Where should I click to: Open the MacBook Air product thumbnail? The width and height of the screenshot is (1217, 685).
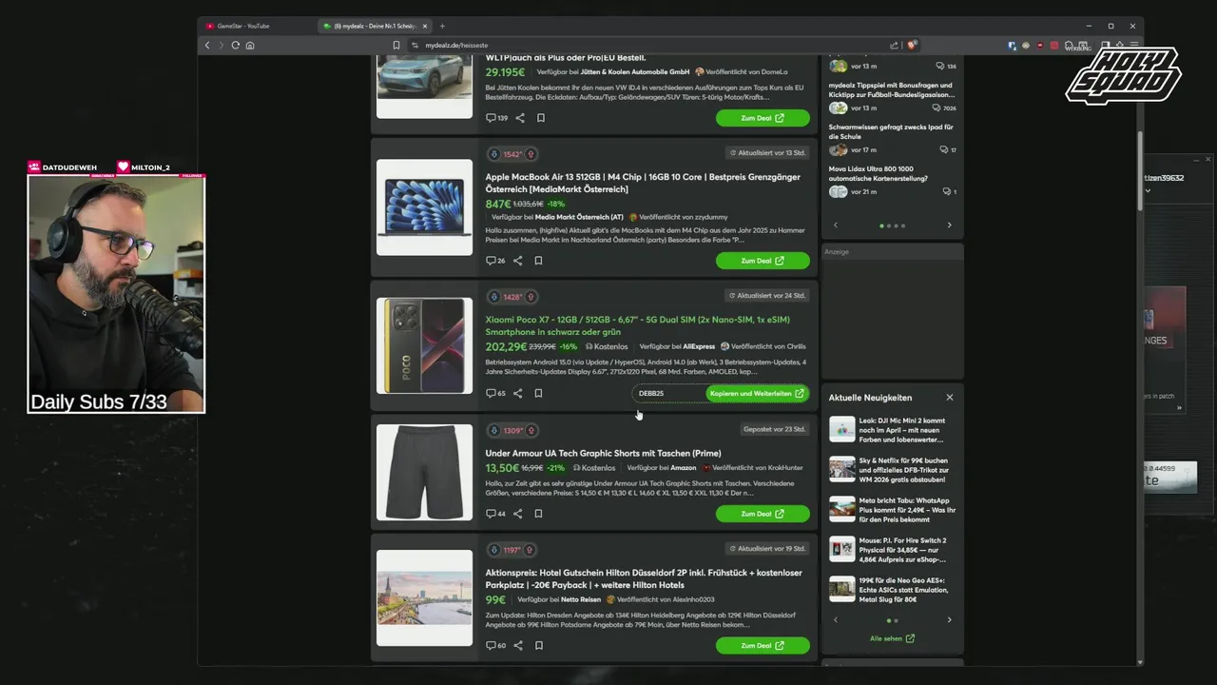pyautogui.click(x=424, y=207)
